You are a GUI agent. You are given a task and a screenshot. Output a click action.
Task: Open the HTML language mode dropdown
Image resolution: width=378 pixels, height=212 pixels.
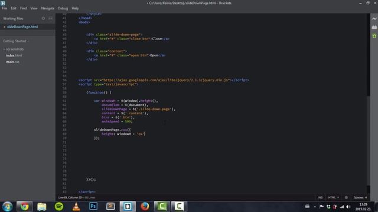pyautogui.click(x=333, y=198)
